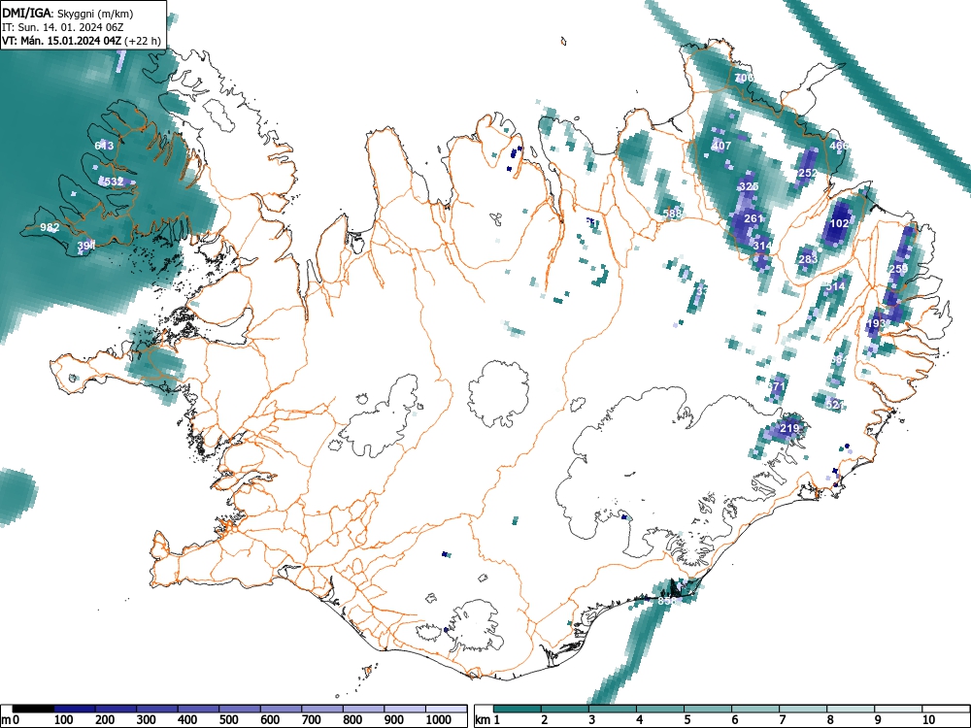Click the visibility value 521 on the map
Image resolution: width=971 pixels, height=728 pixels.
click(x=835, y=404)
